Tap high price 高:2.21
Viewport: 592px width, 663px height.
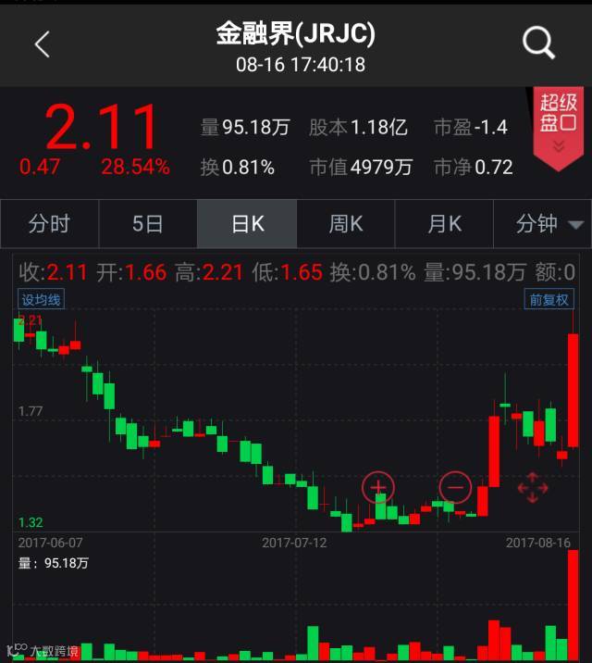(209, 272)
